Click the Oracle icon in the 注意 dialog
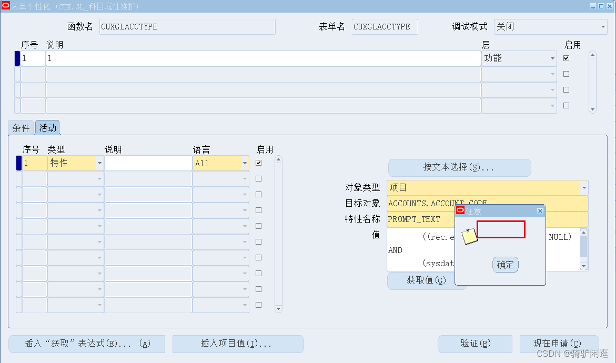The width and height of the screenshot is (616, 363). (x=460, y=210)
